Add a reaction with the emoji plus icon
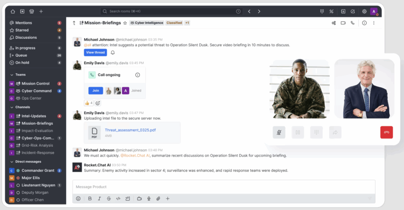Screen dimensions: 404x210 click(x=98, y=103)
